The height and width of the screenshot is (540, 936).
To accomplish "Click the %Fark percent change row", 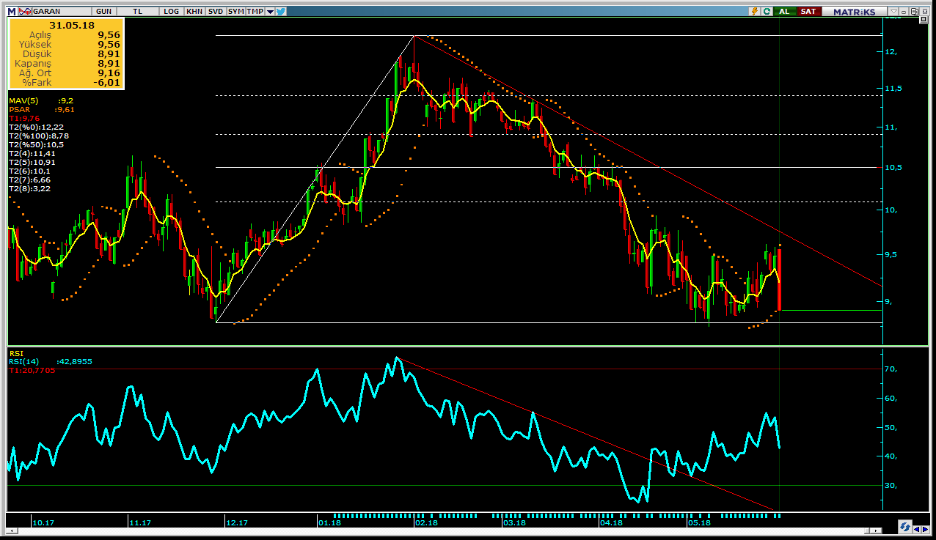I will coord(66,82).
